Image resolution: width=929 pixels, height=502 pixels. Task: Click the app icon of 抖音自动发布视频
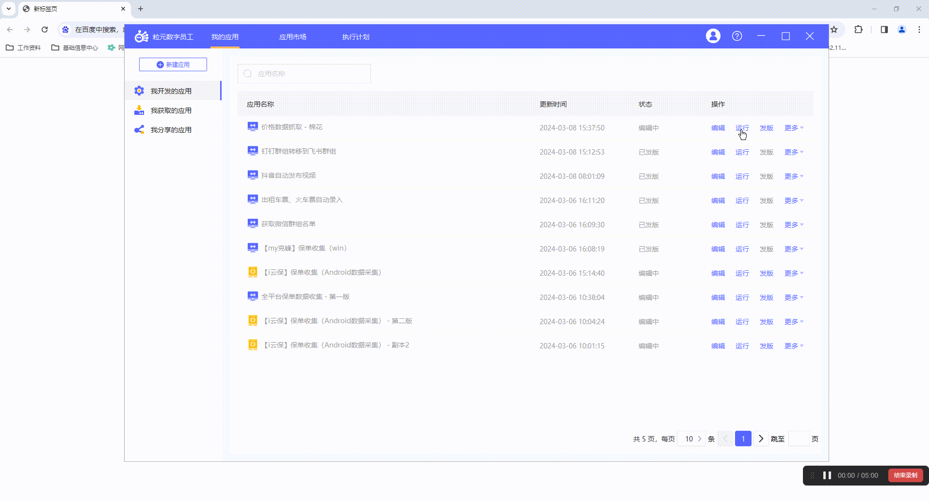[x=253, y=175]
